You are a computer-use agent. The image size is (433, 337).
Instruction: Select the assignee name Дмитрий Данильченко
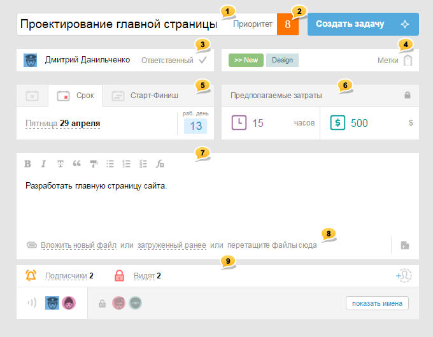click(x=87, y=60)
